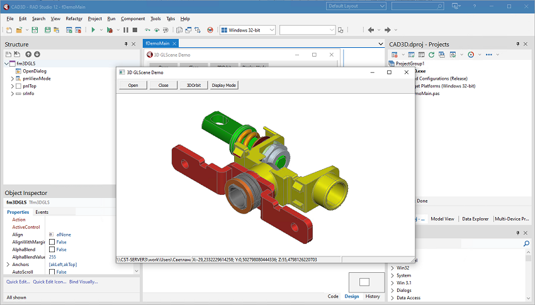
Task: Open the Refactor menu
Action: click(74, 19)
